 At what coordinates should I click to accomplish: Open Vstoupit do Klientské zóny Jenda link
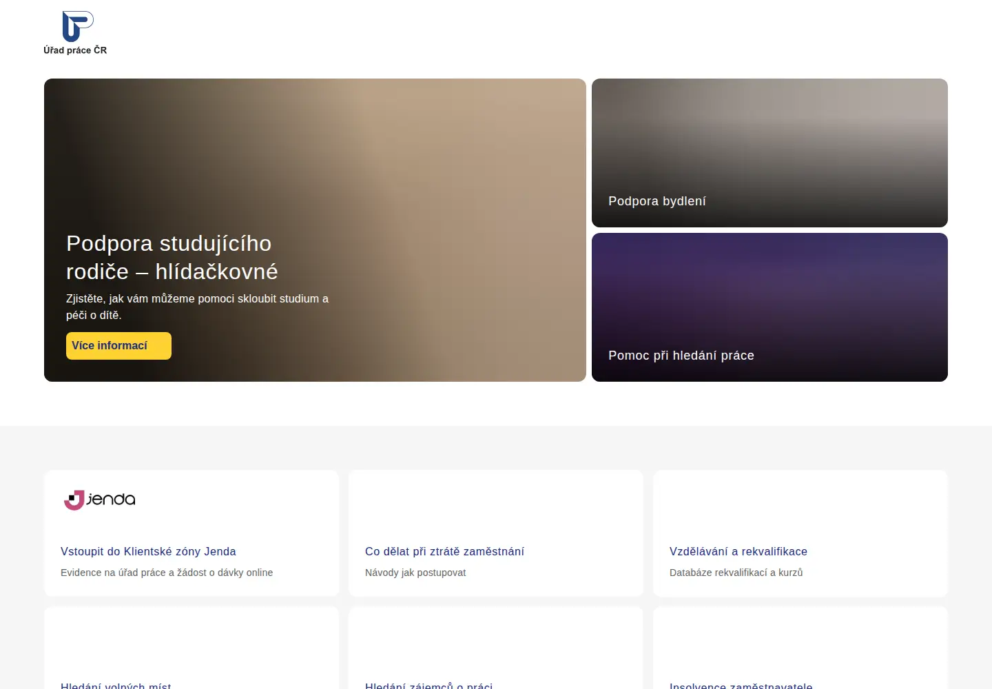tap(148, 551)
